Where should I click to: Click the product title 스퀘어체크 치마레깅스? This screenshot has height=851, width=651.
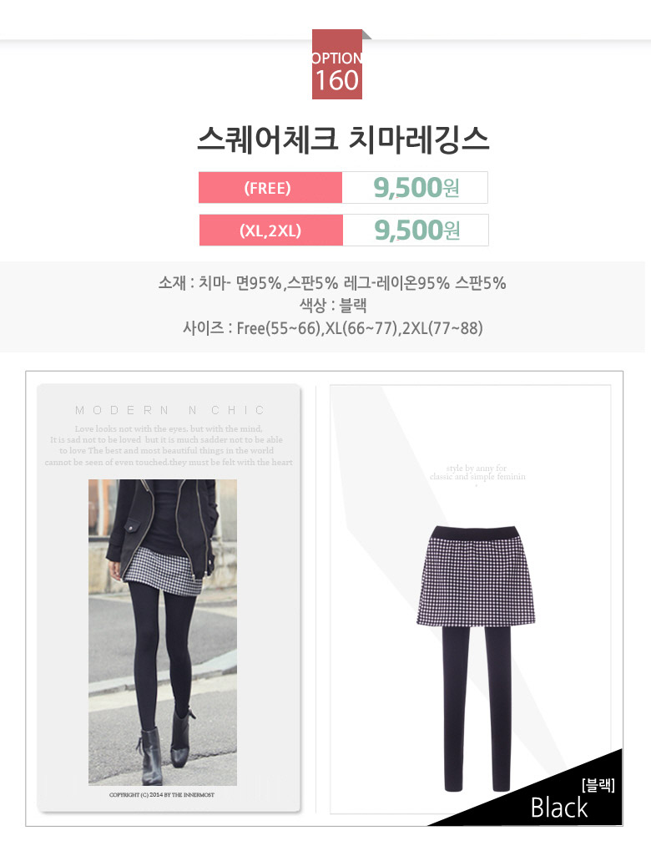point(343,139)
